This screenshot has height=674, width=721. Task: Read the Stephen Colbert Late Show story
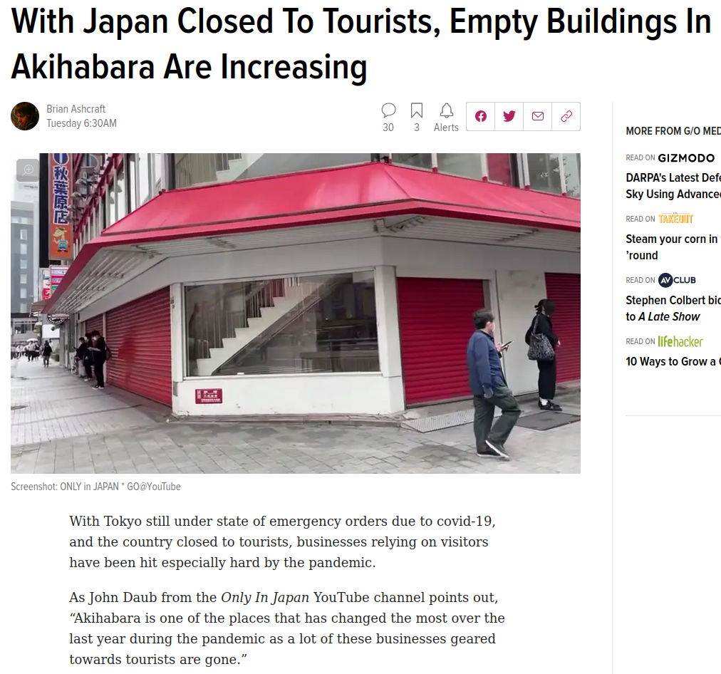(x=673, y=308)
